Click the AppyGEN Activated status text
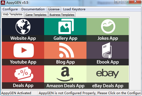Image resolution: width=142 pixels, height=96 pixels. coord(16,93)
